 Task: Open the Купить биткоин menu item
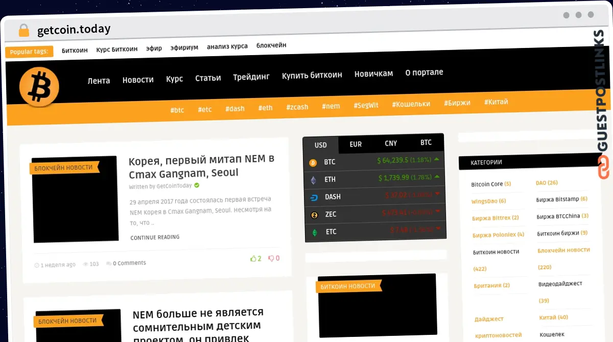tap(312, 75)
